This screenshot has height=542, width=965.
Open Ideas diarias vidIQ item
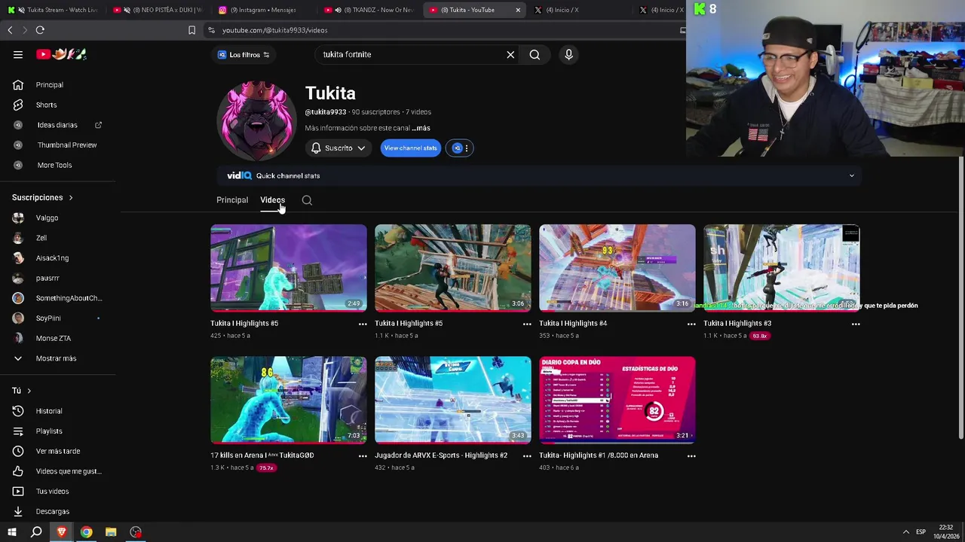coord(57,125)
